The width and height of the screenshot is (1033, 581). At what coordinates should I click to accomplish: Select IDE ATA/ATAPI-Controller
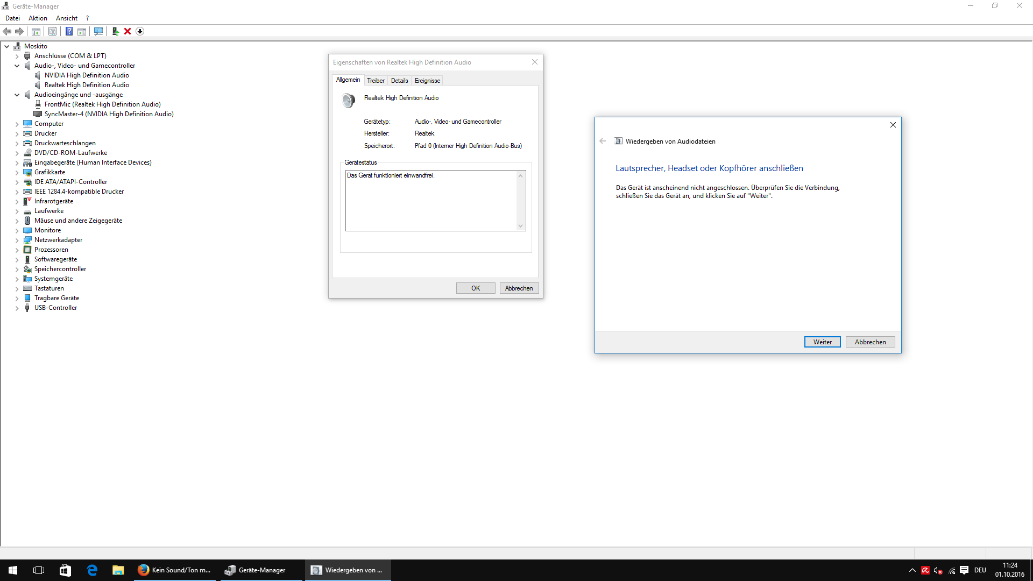(71, 182)
